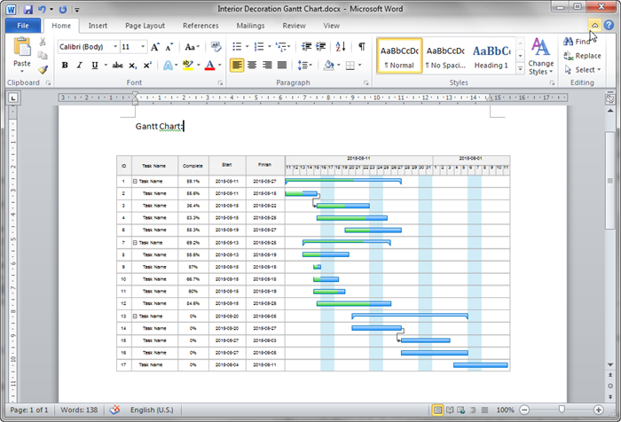Open the Calibri font name dropdown

87,46
